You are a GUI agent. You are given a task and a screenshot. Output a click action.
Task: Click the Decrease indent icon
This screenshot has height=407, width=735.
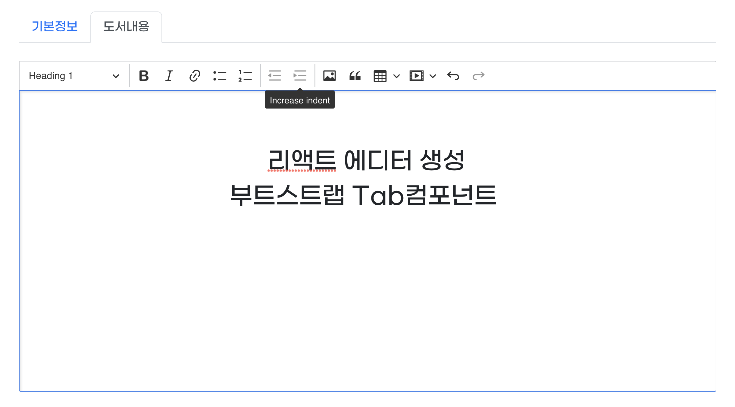274,76
